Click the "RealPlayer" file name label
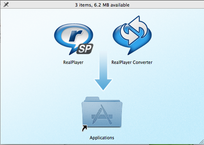The image size is (204, 145). (73, 62)
